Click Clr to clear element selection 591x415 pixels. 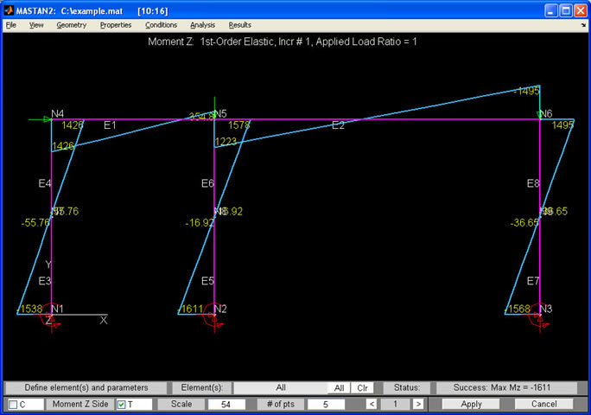tap(362, 388)
